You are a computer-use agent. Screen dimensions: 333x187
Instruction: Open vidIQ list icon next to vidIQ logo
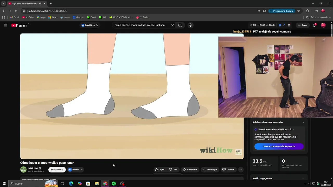[x=284, y=25]
